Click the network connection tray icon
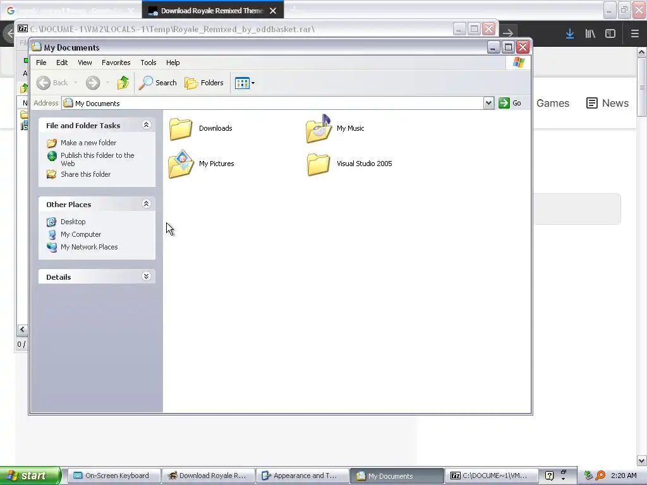Screen dimensions: 647x485 click(588, 476)
